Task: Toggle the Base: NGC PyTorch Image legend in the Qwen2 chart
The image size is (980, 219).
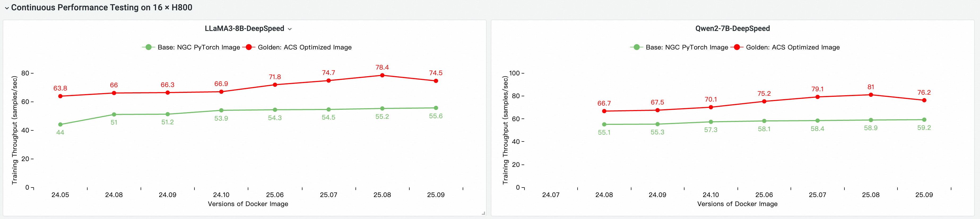Action: click(x=687, y=47)
